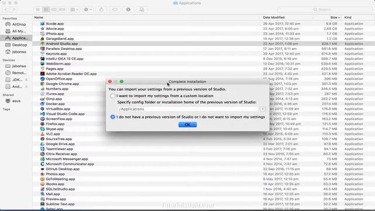Click the Finder forward navigation arrow

pyautogui.click(x=13, y=9)
